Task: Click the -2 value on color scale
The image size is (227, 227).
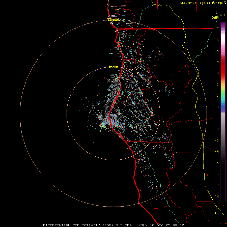Action: (217, 129)
